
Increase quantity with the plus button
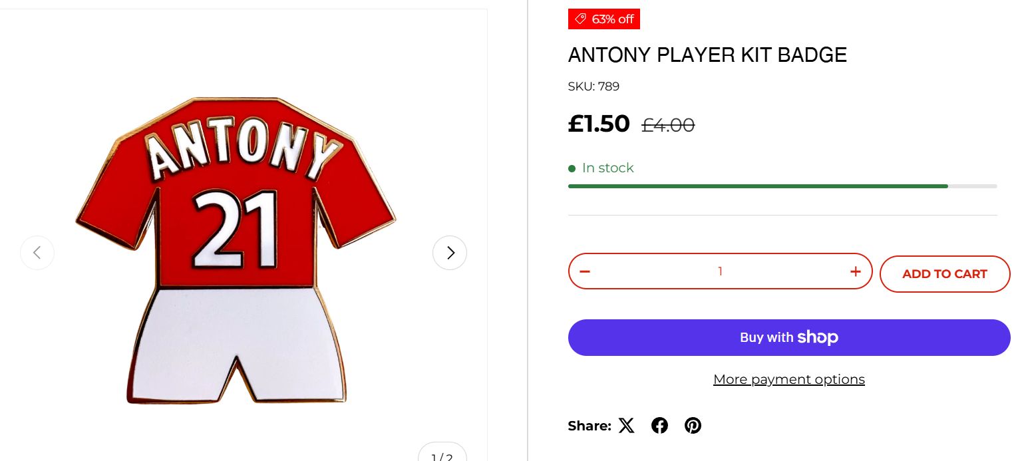coord(855,271)
